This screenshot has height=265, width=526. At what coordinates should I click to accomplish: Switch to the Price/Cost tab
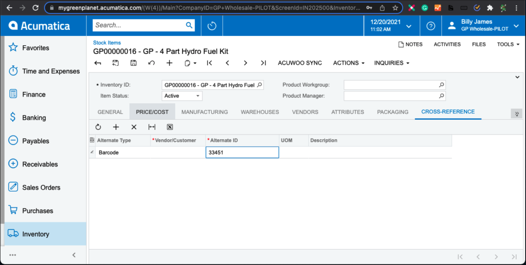click(x=152, y=112)
